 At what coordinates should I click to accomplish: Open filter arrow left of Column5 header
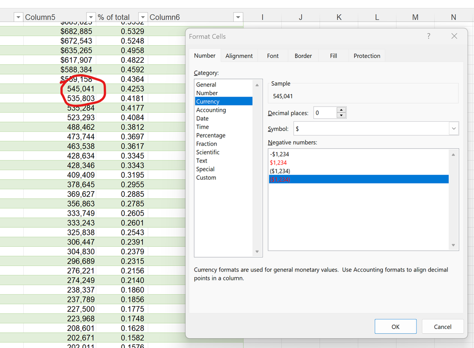click(x=18, y=17)
